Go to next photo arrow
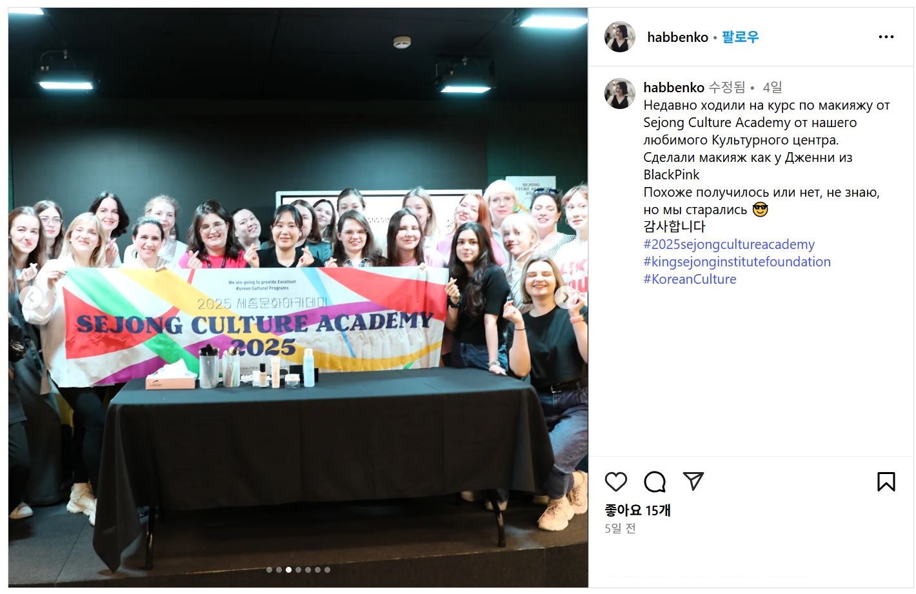 (x=565, y=297)
